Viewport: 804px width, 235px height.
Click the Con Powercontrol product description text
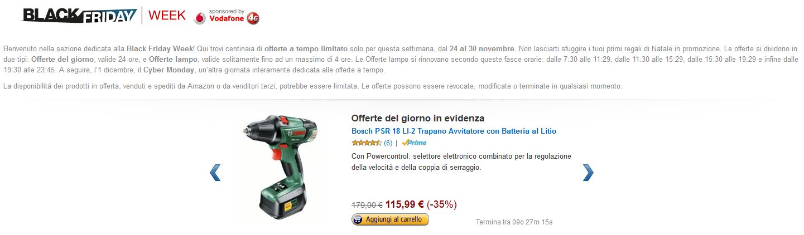click(x=461, y=162)
